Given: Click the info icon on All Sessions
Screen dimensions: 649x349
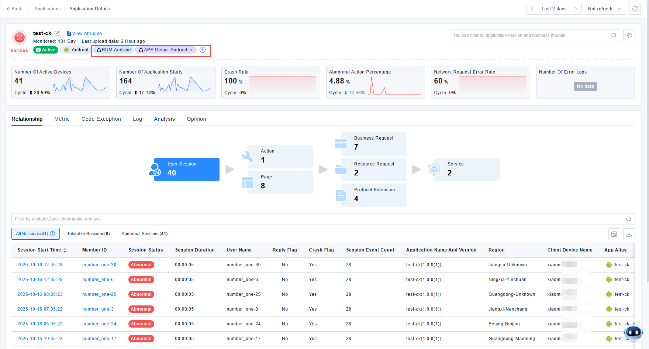Looking at the screenshot, I should coord(52,234).
